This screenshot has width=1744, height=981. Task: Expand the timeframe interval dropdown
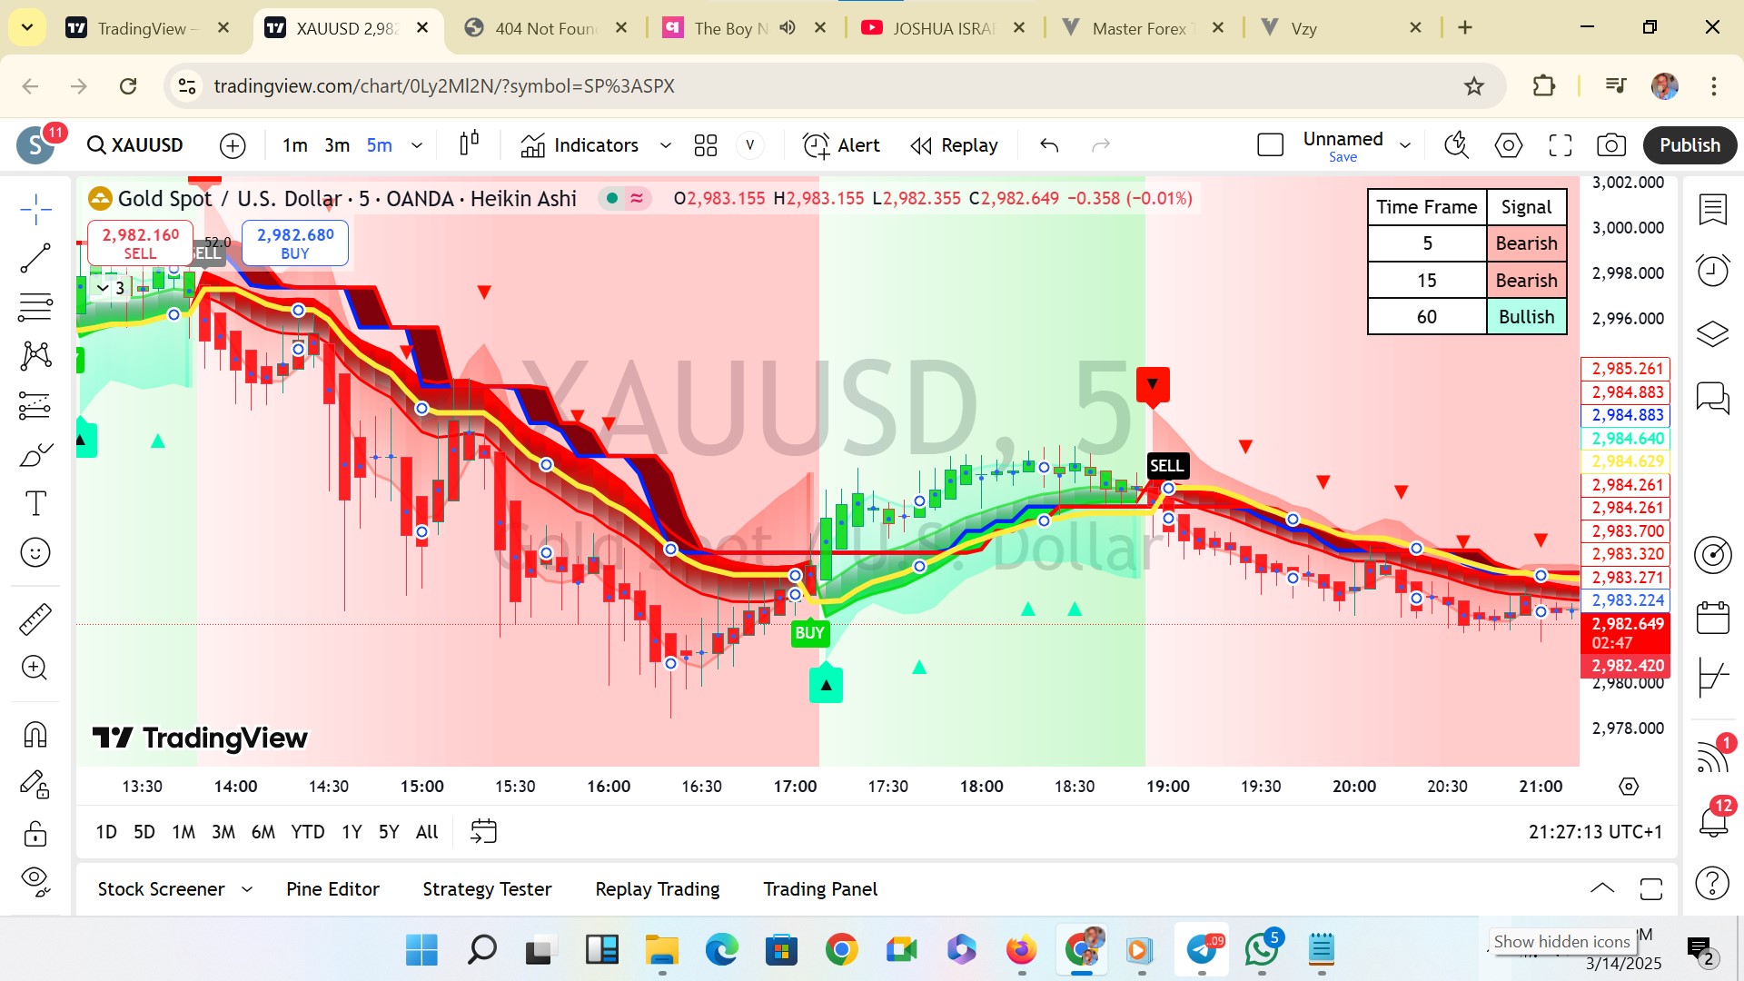click(x=417, y=145)
